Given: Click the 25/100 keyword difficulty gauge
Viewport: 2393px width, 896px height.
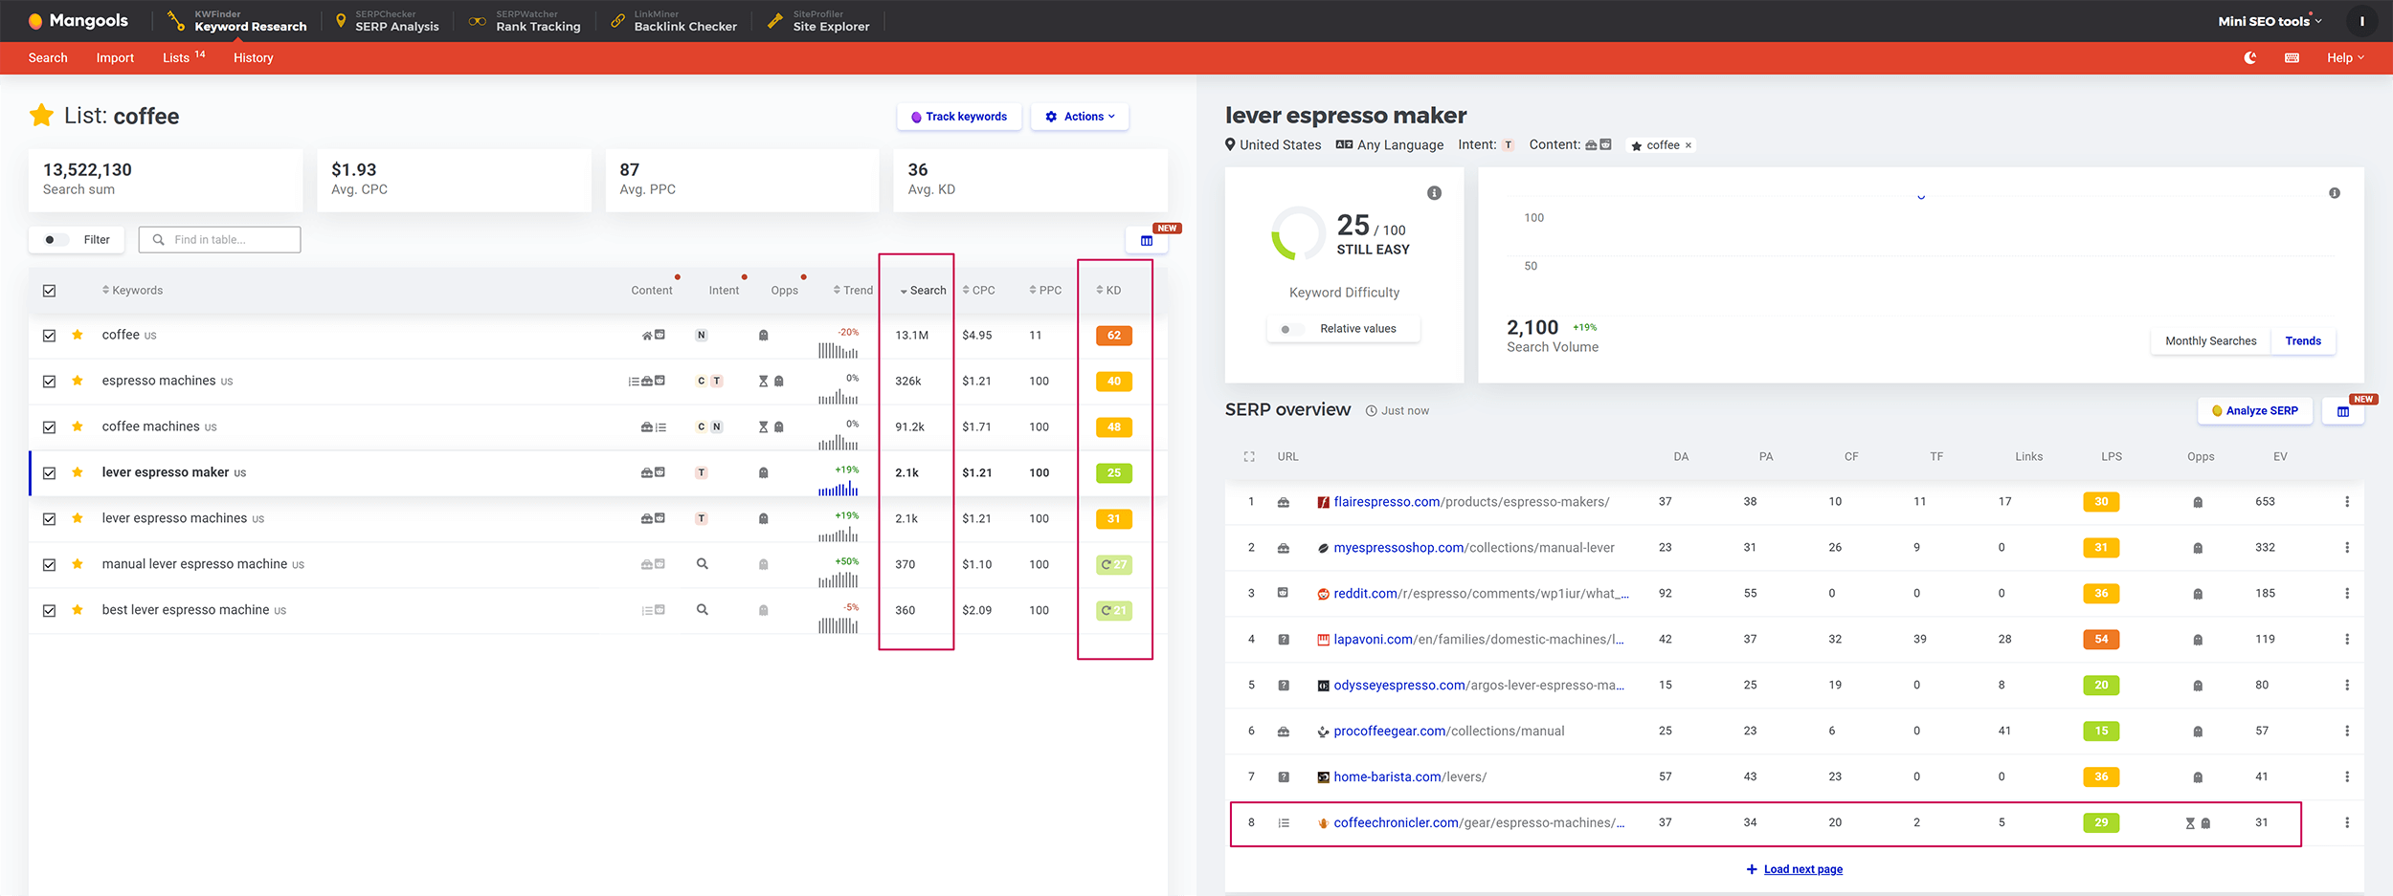Looking at the screenshot, I should pos(1298,233).
